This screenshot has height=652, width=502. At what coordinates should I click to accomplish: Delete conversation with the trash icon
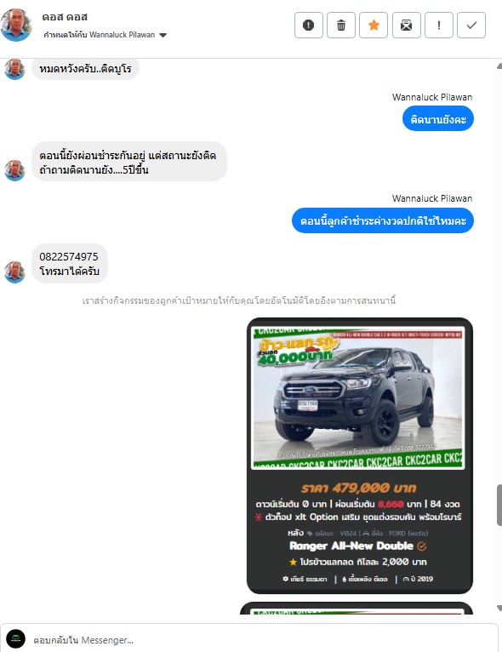tap(340, 26)
